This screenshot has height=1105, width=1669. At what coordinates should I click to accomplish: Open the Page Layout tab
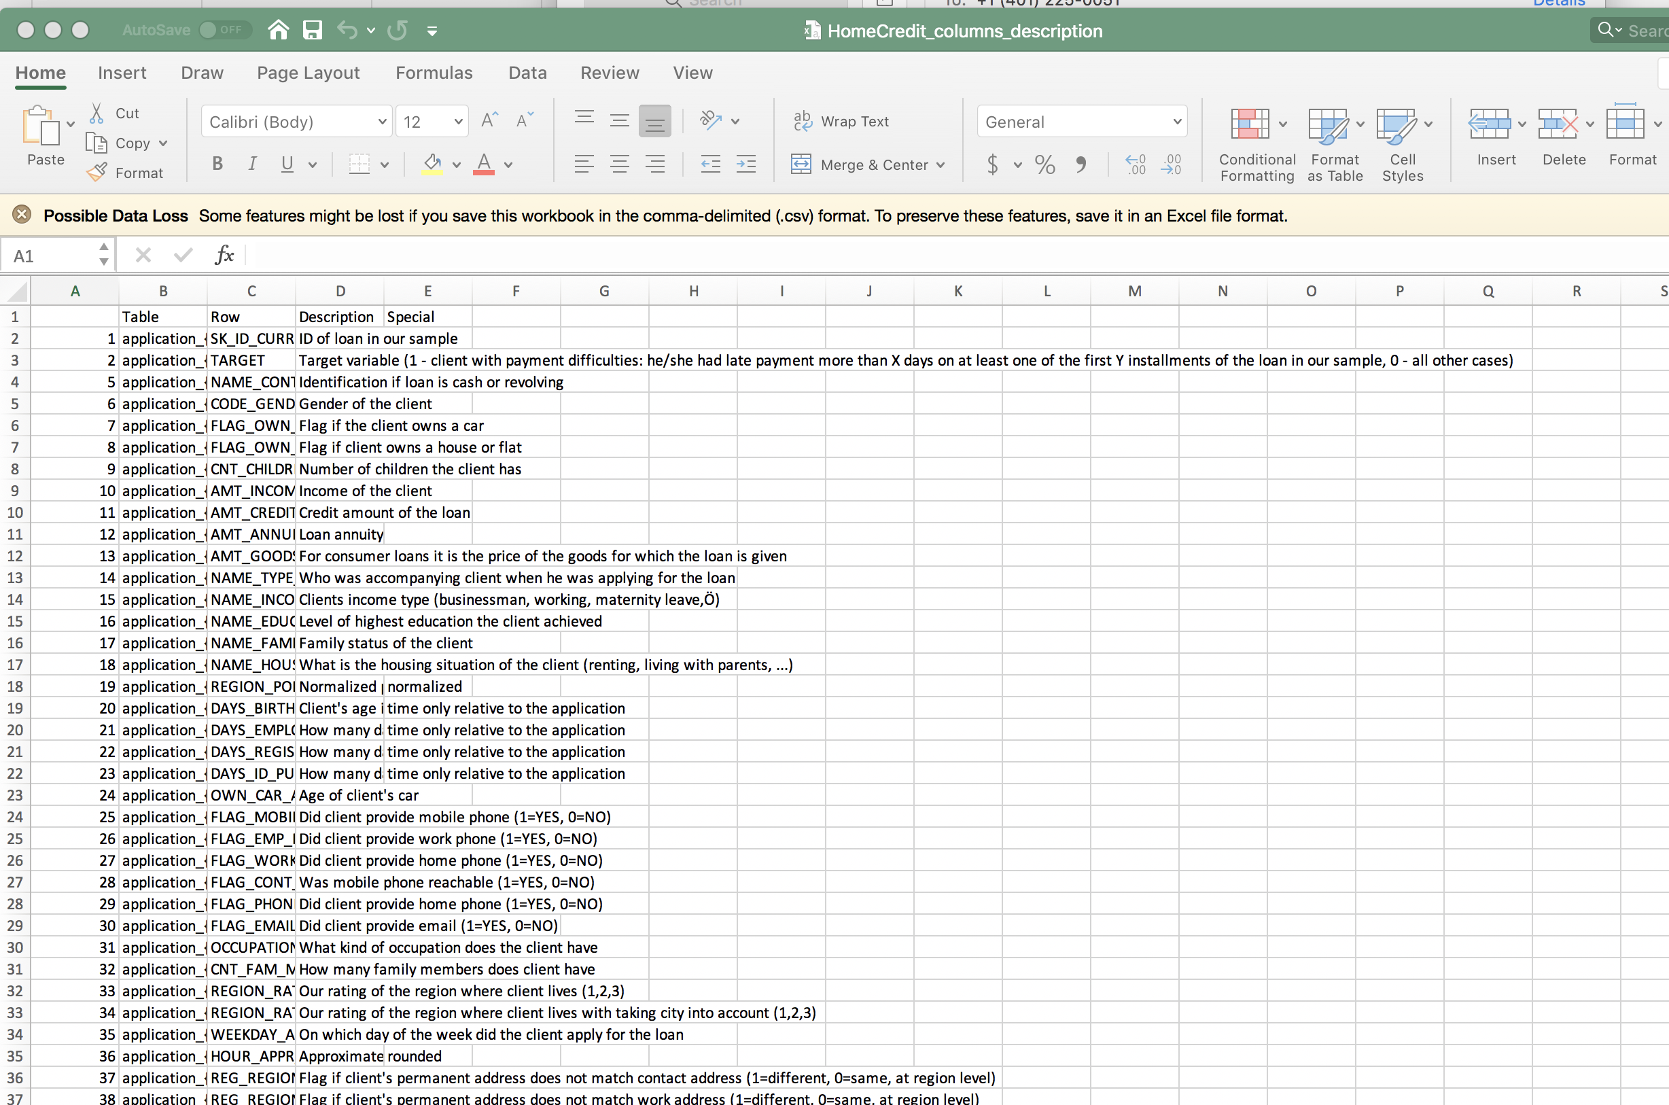click(x=308, y=73)
